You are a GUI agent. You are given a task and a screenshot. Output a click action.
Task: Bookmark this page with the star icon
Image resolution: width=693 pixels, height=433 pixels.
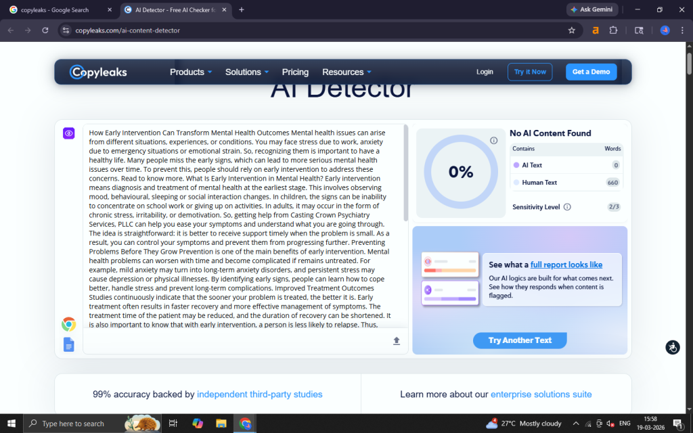click(571, 30)
